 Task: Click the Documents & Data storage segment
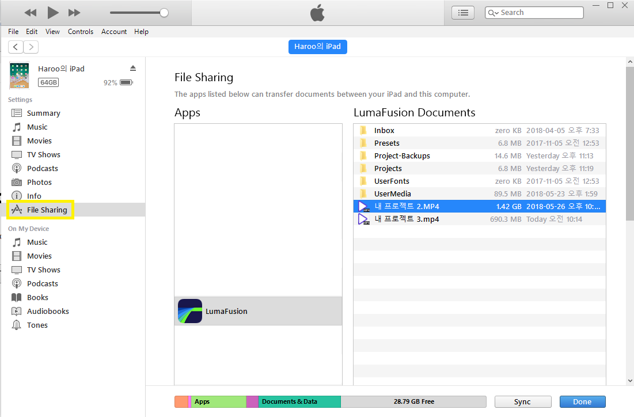299,401
